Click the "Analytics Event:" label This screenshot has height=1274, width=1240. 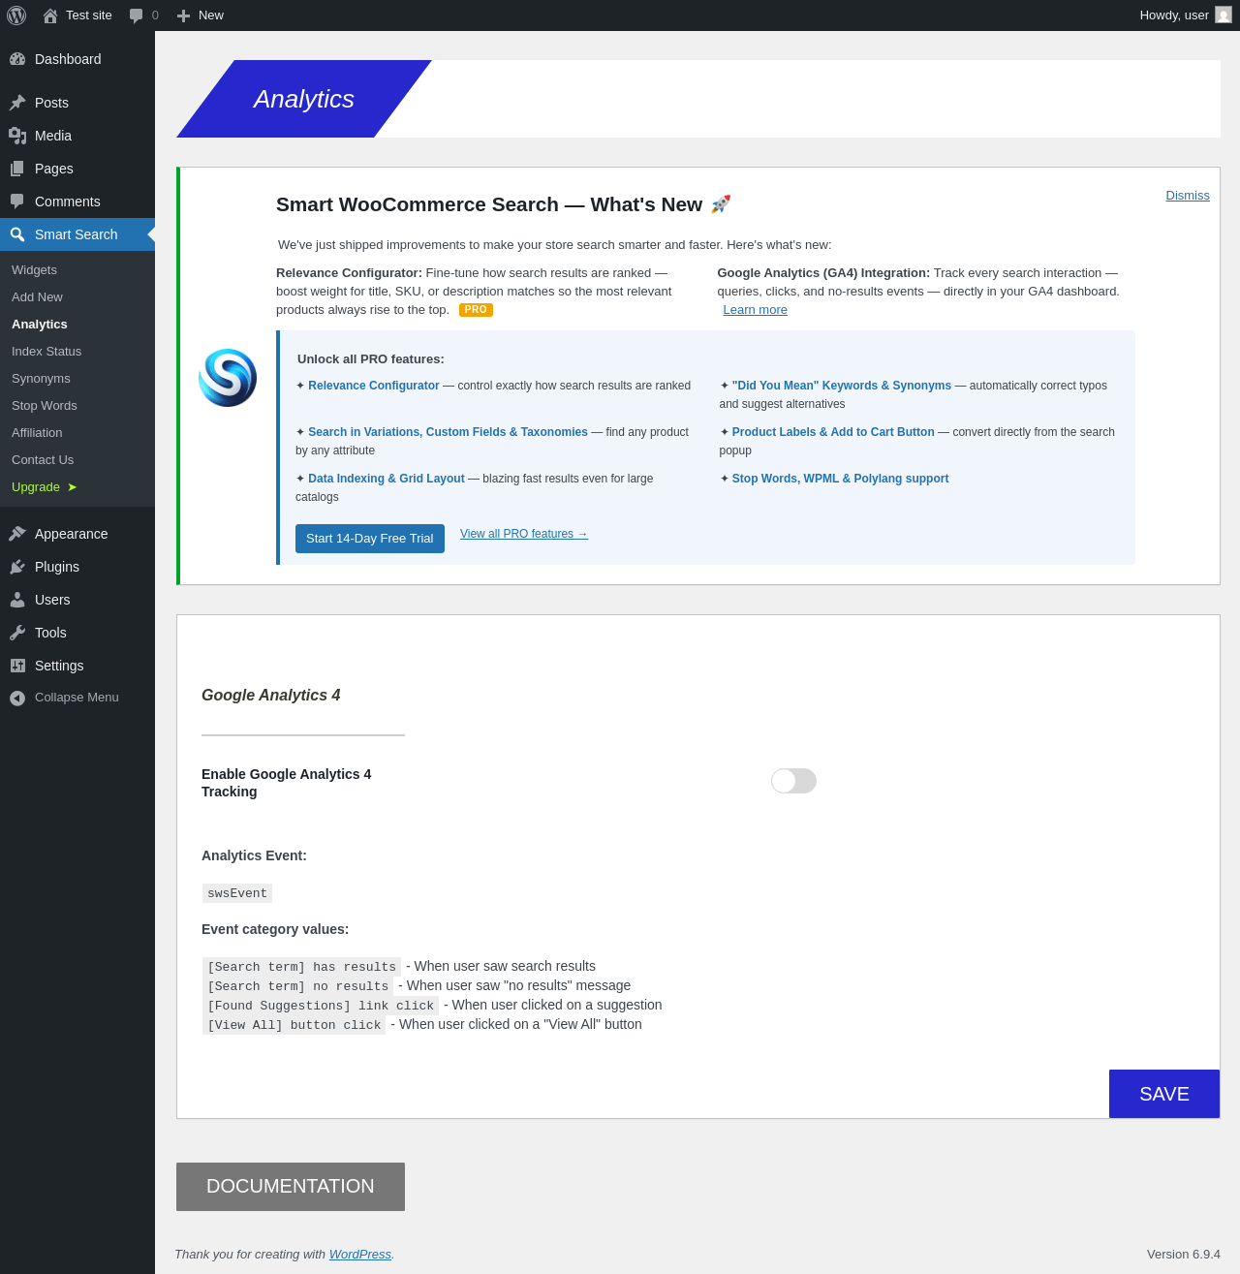254,855
